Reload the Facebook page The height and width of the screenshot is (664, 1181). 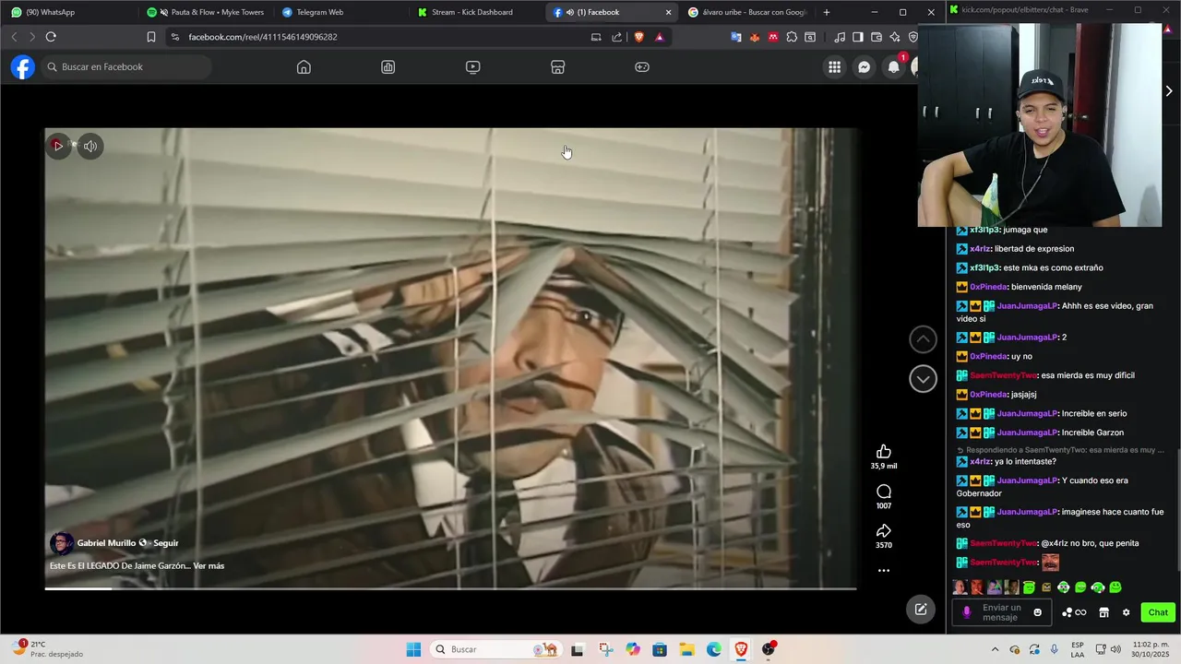(x=51, y=37)
